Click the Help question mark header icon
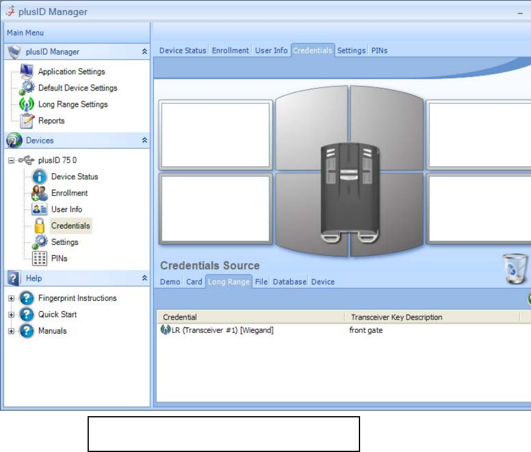The image size is (531, 452). (x=13, y=278)
